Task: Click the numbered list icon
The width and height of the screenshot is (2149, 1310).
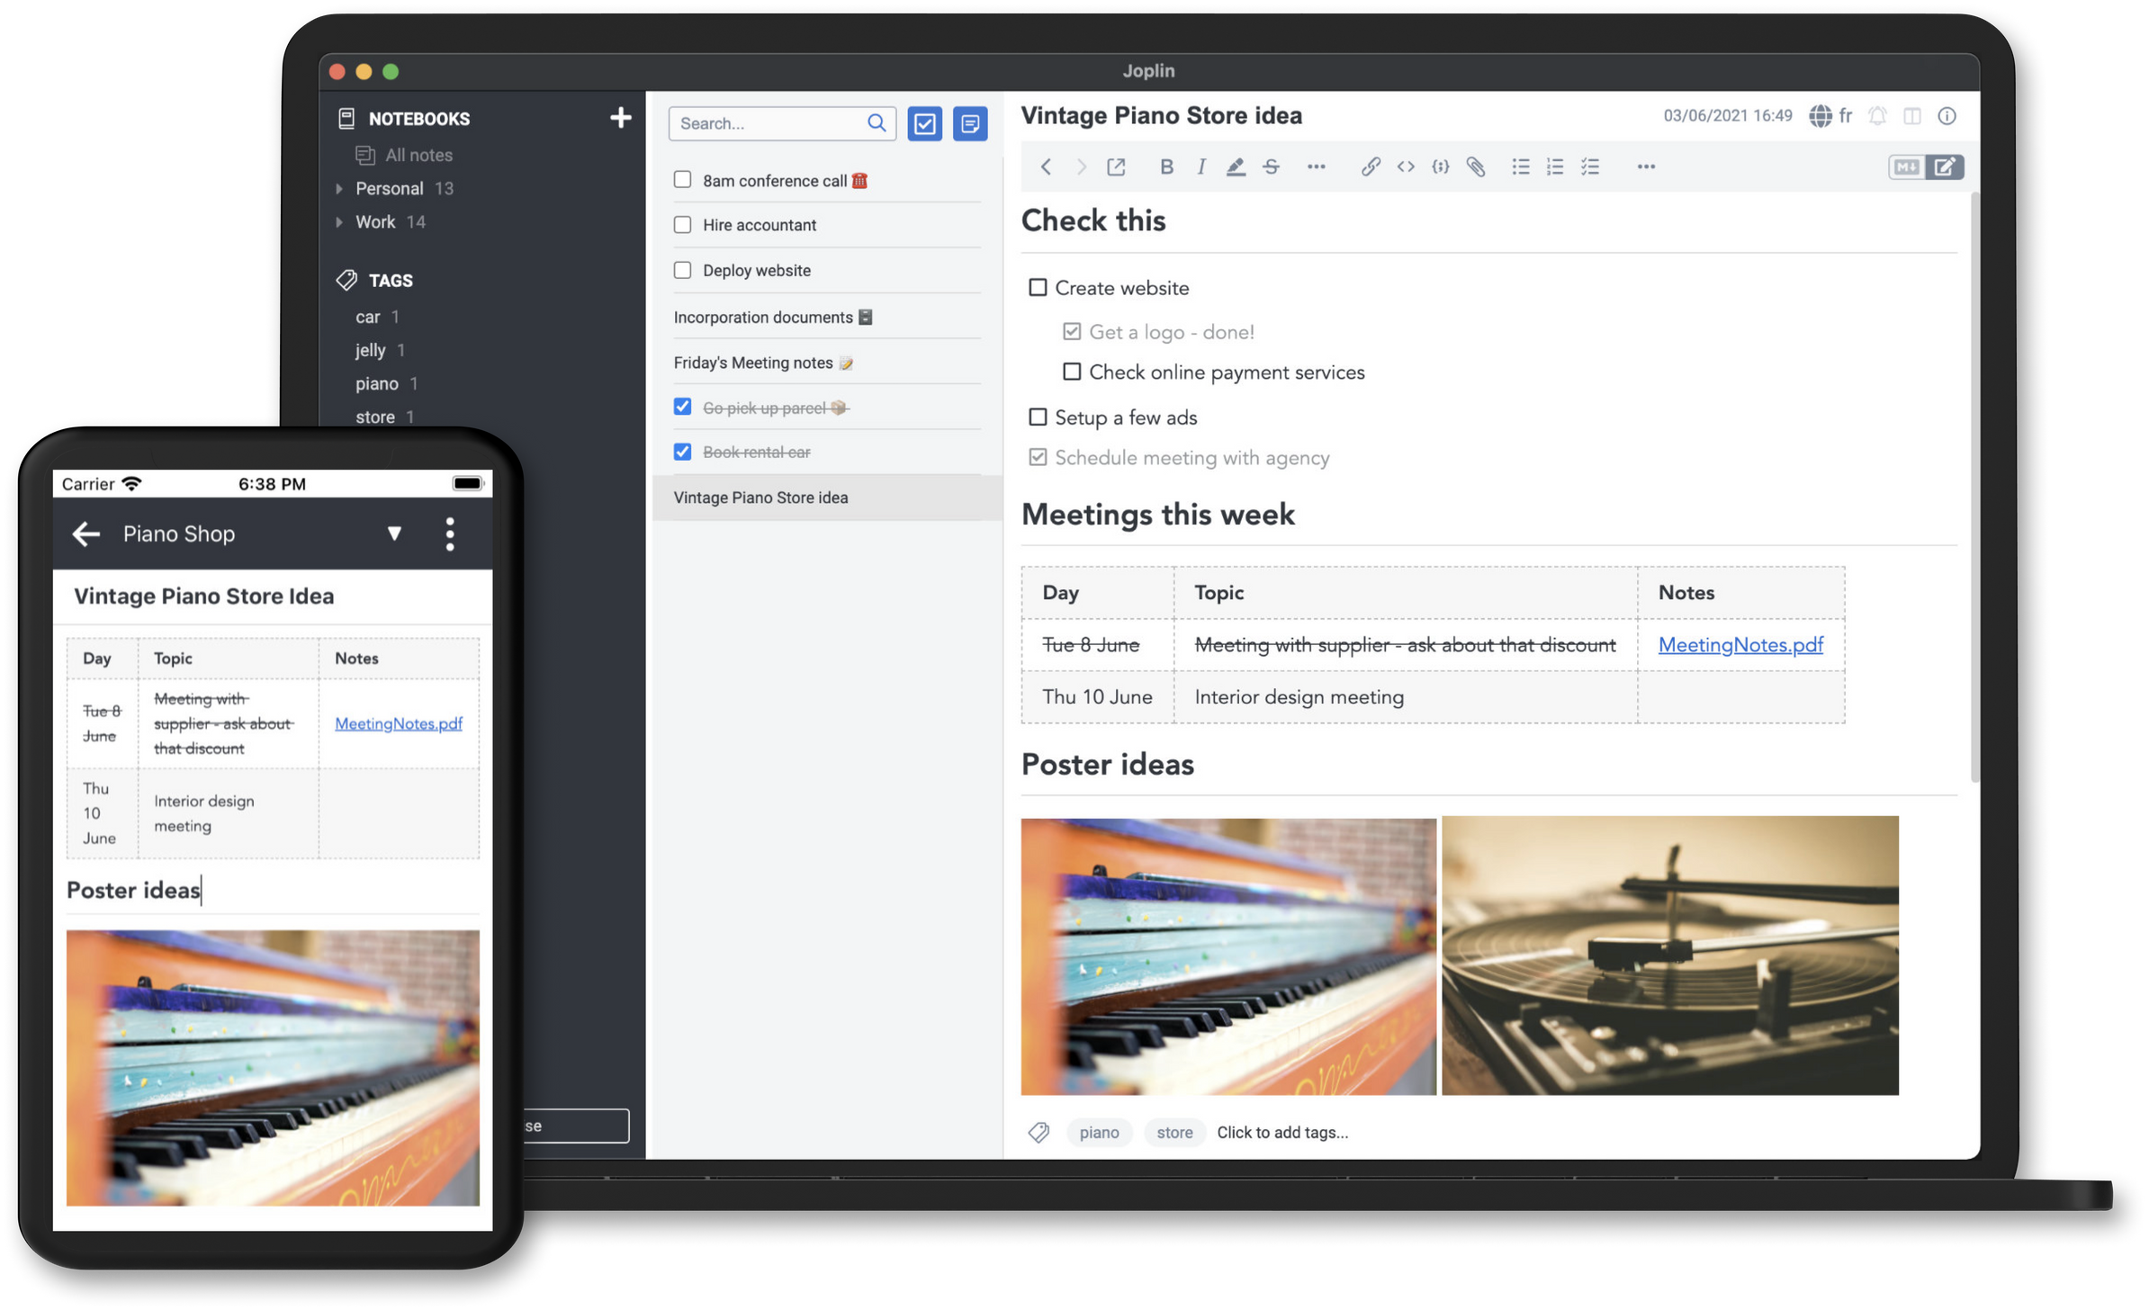Action: [1553, 166]
